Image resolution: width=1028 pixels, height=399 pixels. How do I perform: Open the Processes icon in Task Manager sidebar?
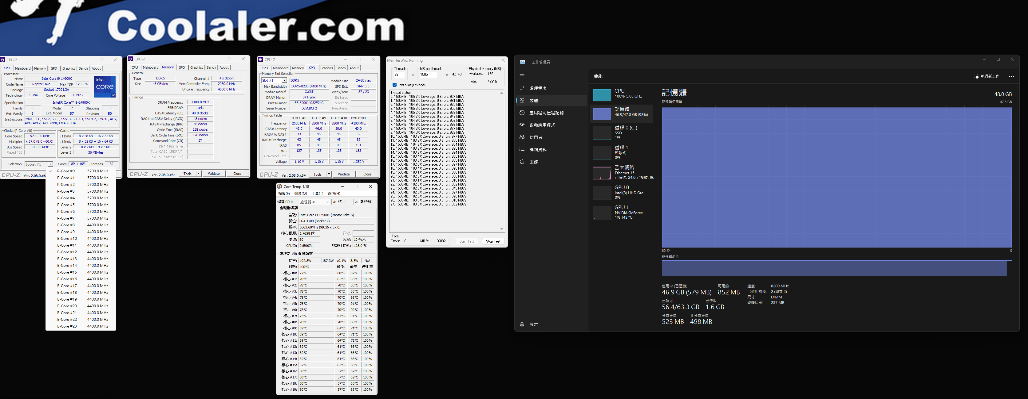[522, 88]
